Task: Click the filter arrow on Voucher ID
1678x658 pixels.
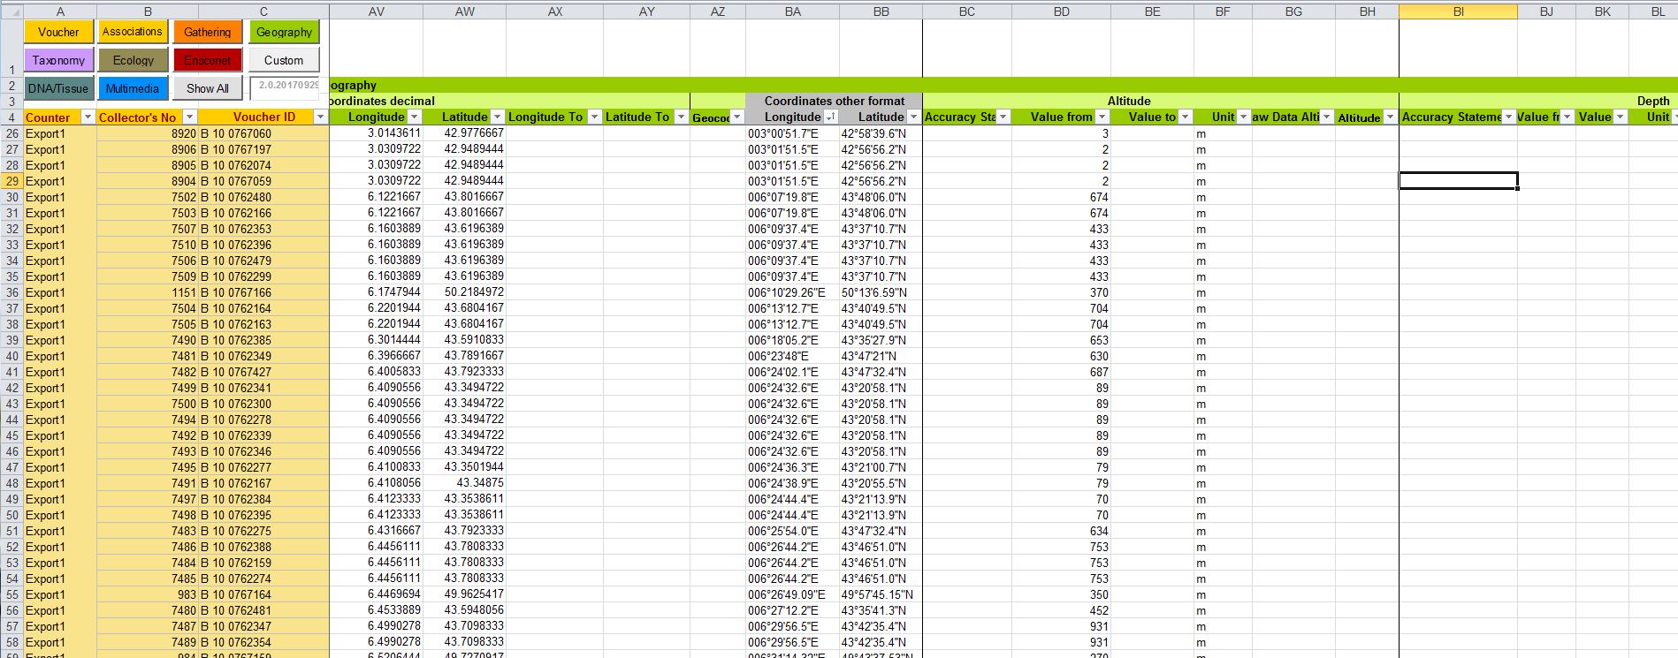Action: tap(320, 117)
